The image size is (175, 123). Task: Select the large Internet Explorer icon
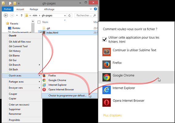(107, 90)
